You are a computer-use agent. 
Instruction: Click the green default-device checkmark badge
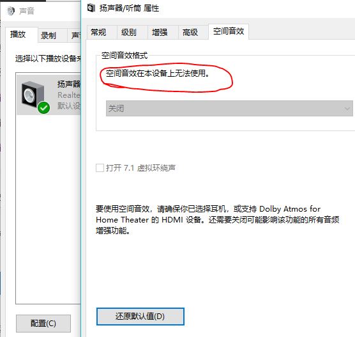(43, 107)
